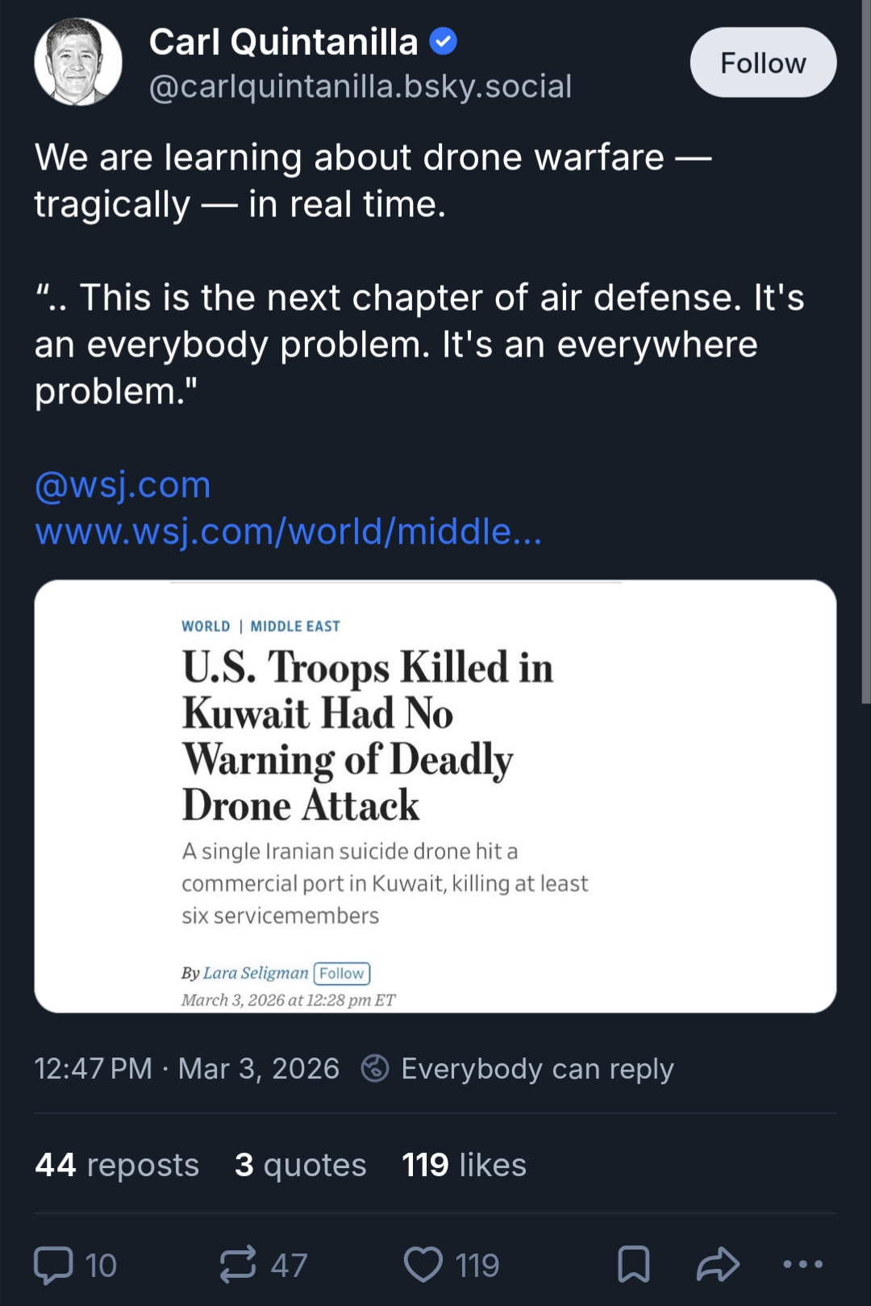871x1306 pixels.
Task: Bookmark this post
Action: (633, 1264)
